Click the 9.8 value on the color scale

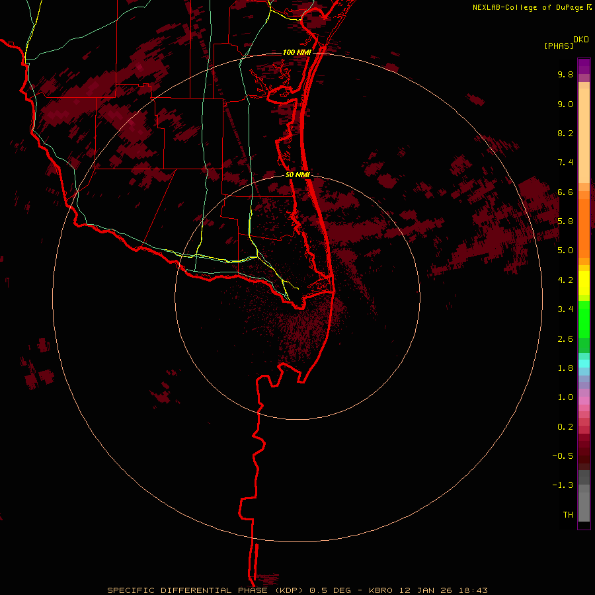point(565,74)
